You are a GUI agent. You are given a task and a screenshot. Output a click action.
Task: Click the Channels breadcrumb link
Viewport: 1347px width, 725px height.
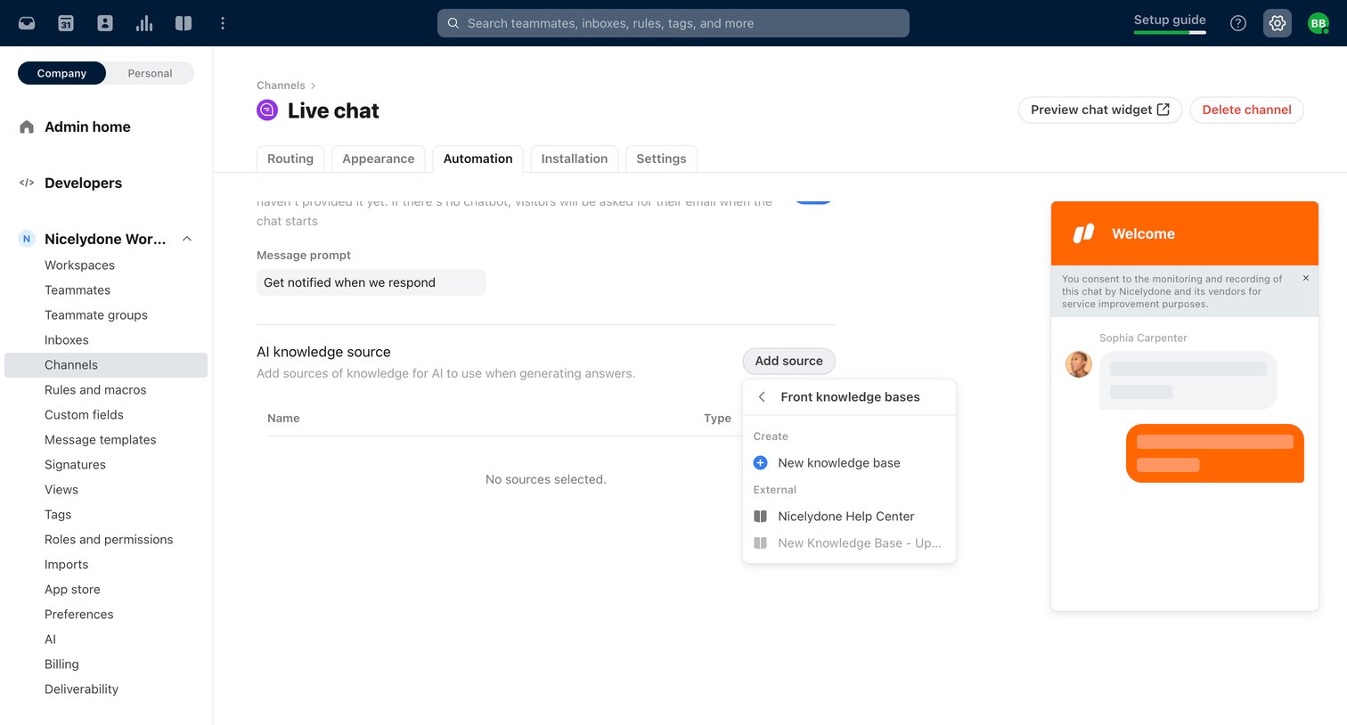coord(281,86)
